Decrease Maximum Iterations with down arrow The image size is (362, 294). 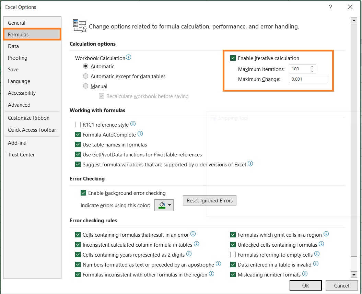click(312, 71)
